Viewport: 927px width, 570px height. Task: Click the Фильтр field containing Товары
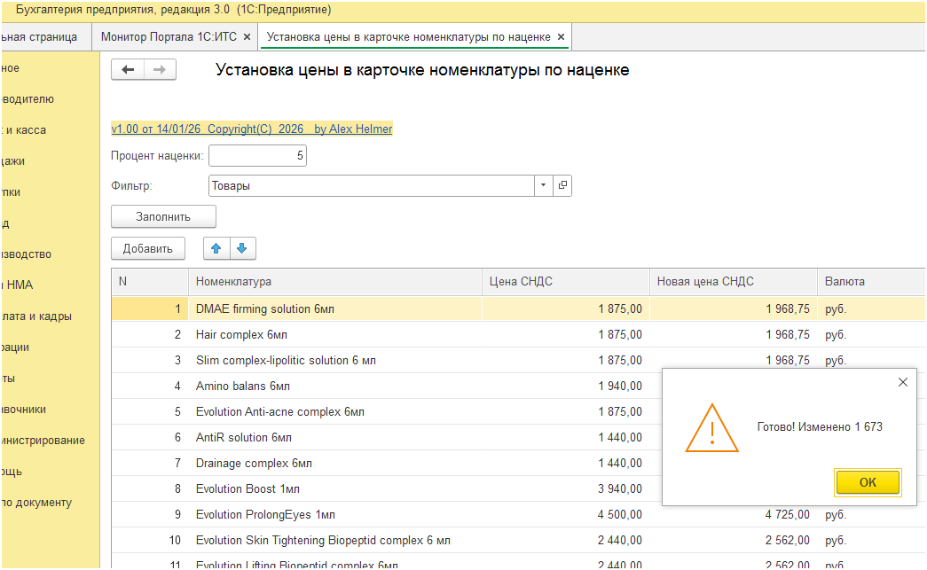(x=371, y=186)
